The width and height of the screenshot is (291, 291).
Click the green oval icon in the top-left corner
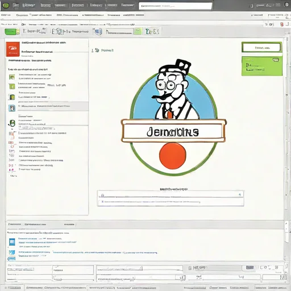pos(6,5)
